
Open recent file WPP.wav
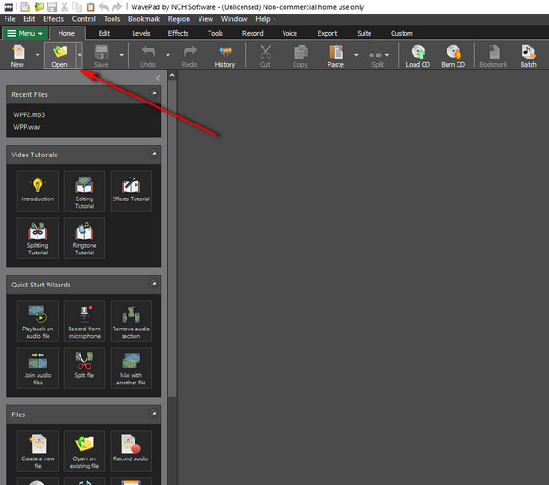coord(27,127)
